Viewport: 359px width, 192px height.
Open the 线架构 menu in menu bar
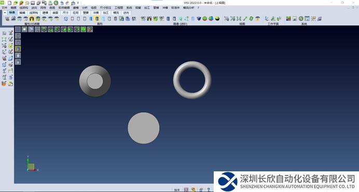pyautogui.click(x=23, y=8)
